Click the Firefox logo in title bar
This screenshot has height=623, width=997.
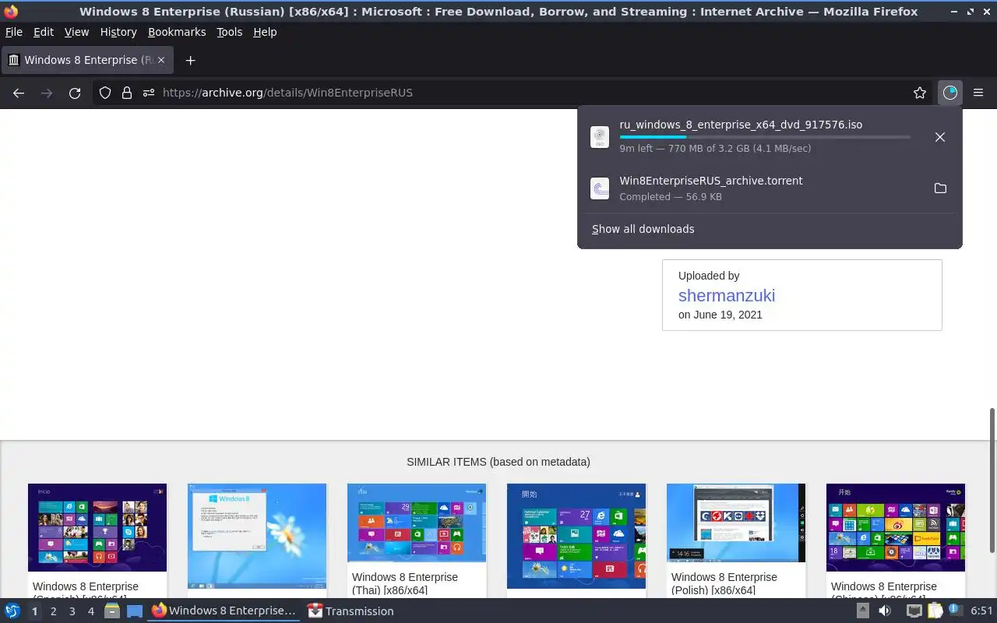[11, 12]
